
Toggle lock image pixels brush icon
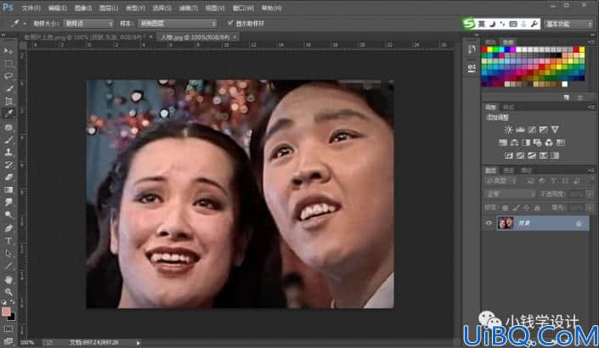516,208
